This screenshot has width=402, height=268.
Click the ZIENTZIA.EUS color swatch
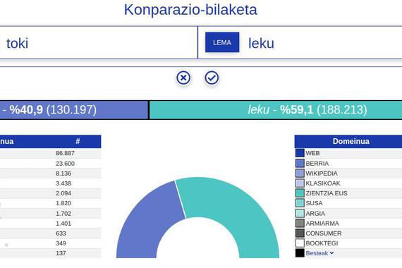pos(300,193)
